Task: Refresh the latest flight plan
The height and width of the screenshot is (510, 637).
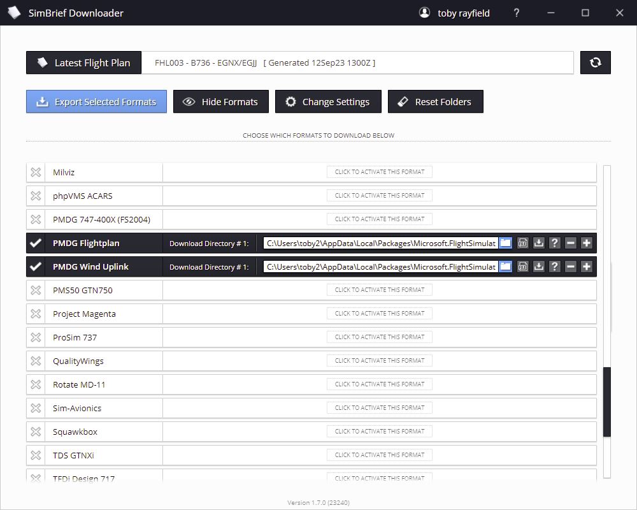Action: pos(595,62)
